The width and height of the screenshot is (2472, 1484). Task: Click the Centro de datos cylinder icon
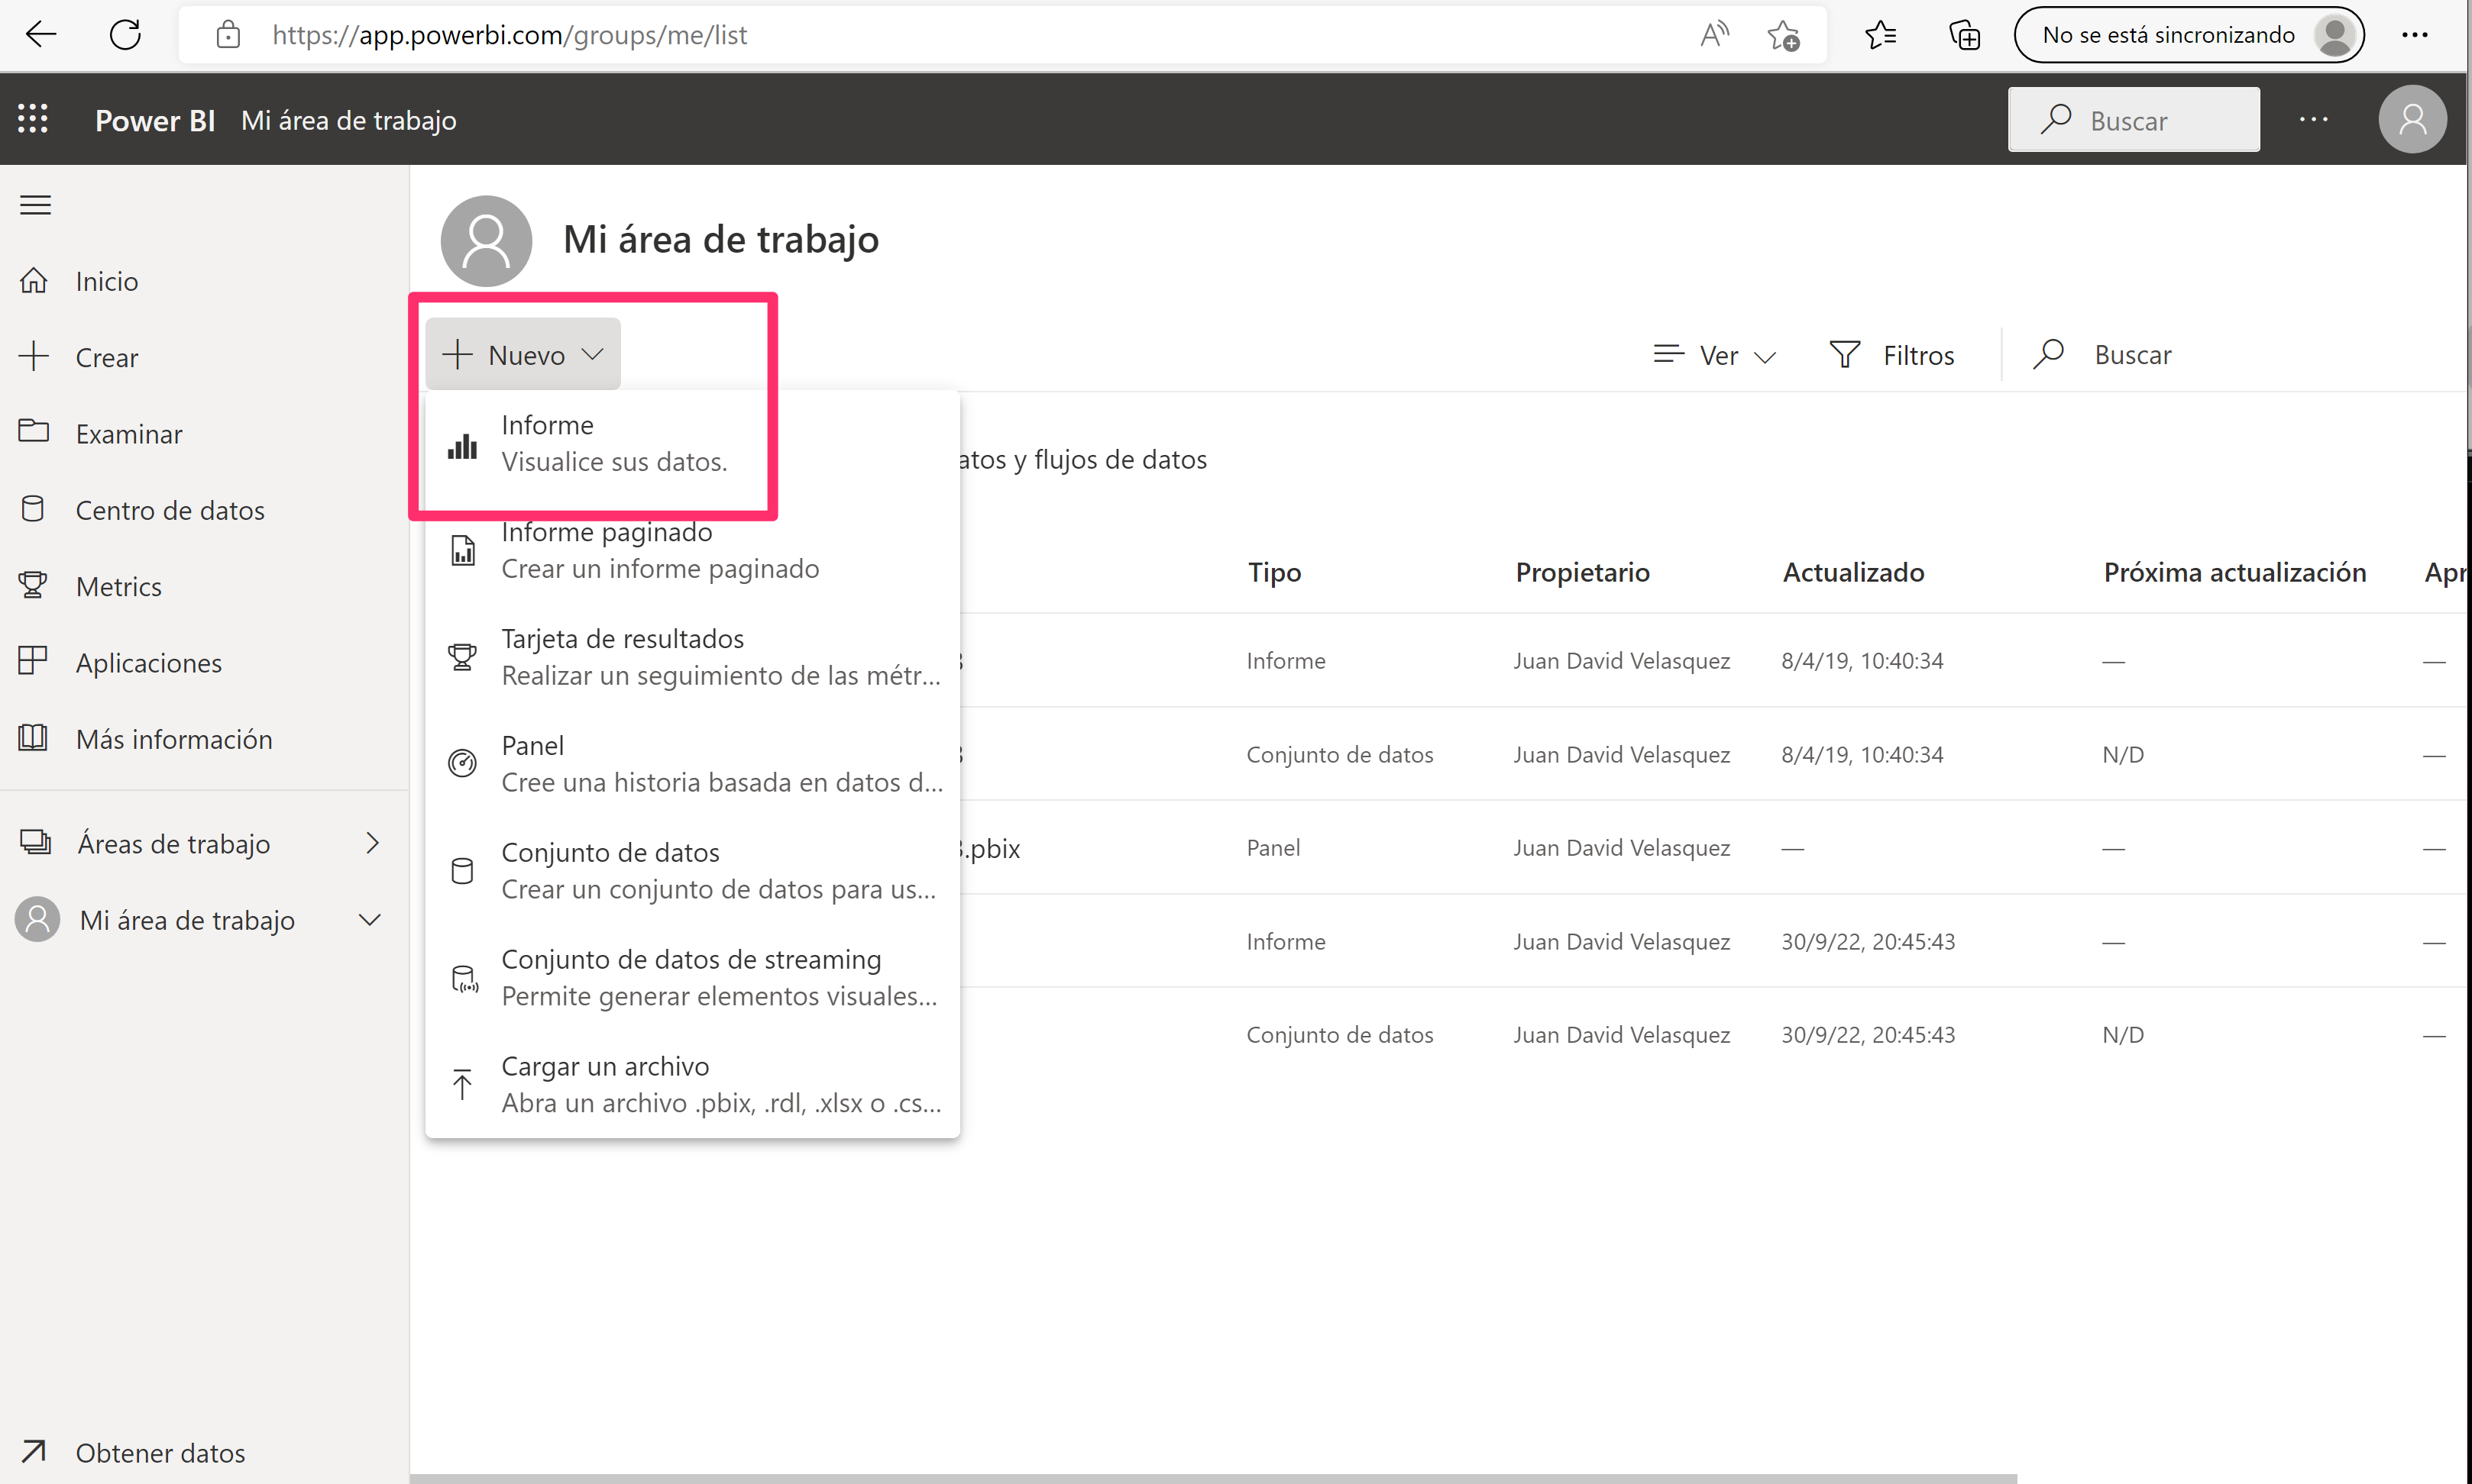33,509
